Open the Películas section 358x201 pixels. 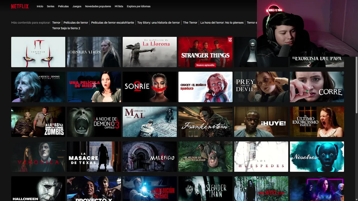click(x=63, y=6)
